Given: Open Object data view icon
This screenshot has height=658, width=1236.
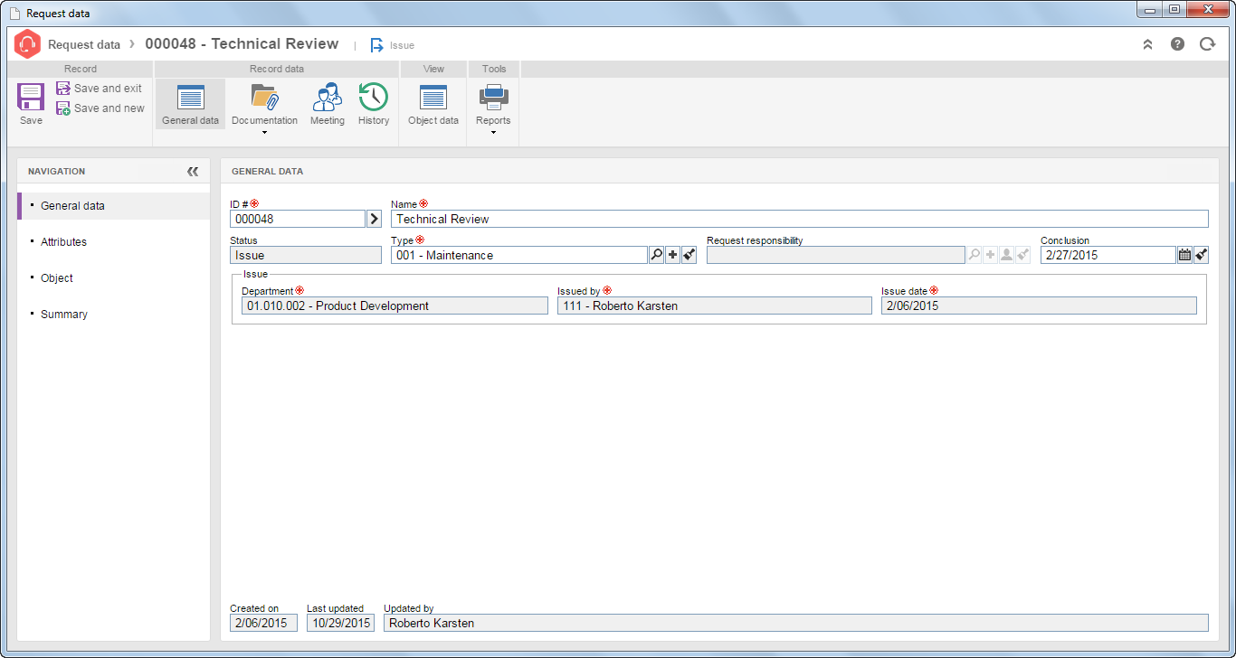Looking at the screenshot, I should (x=433, y=97).
